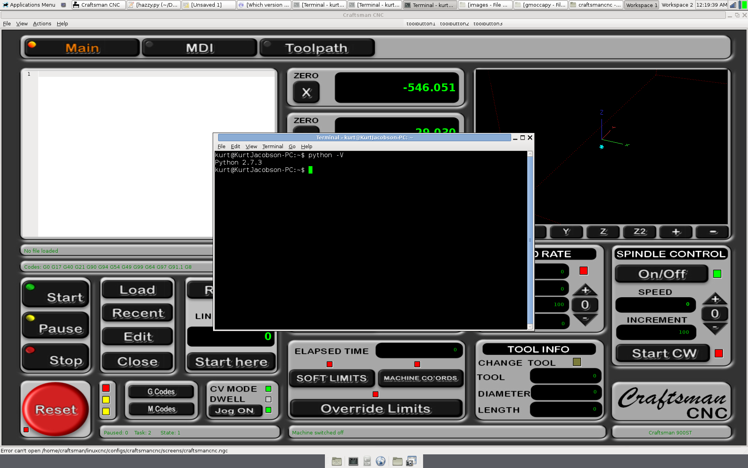Switch to the Toolpath tab
748x468 pixels.
coord(317,48)
